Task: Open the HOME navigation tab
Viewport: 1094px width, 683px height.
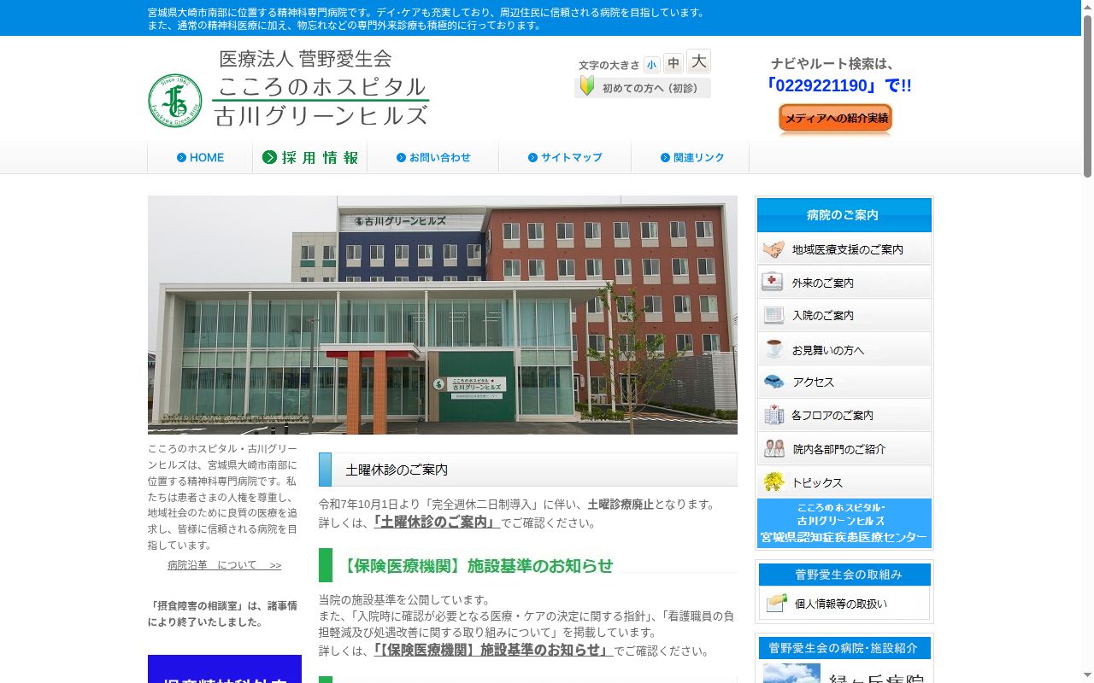Action: pyautogui.click(x=200, y=157)
